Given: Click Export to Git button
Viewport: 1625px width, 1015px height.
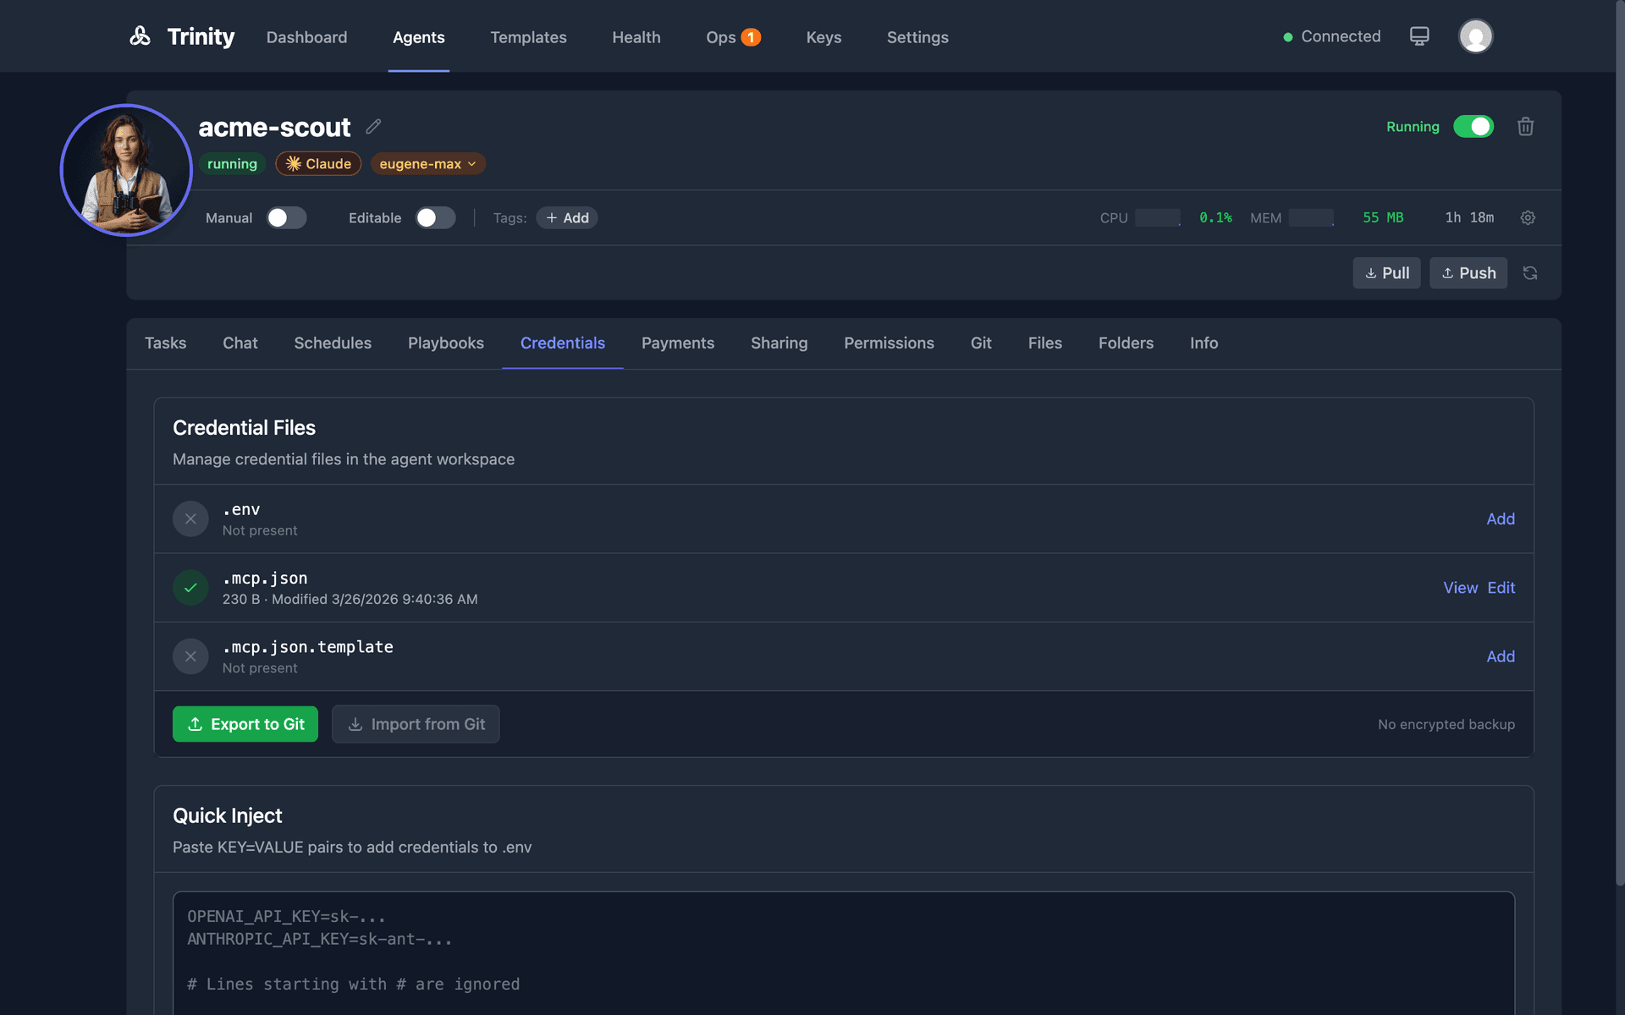Looking at the screenshot, I should point(245,724).
